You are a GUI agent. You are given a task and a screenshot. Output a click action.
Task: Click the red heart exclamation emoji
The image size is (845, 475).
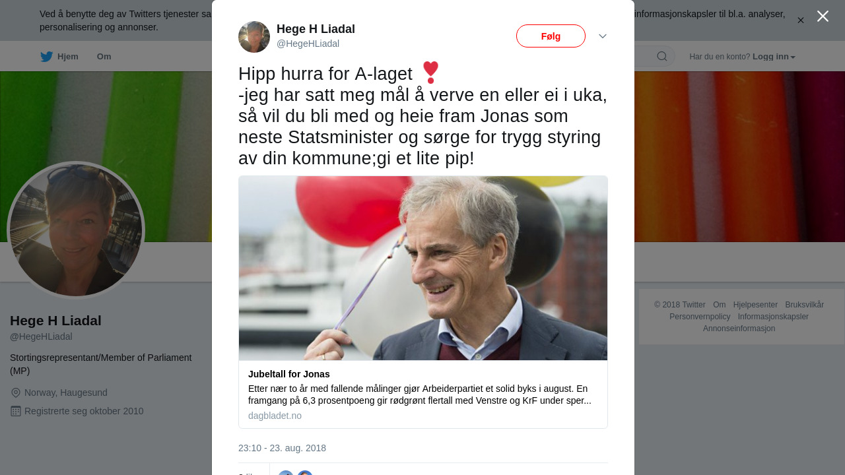click(430, 73)
